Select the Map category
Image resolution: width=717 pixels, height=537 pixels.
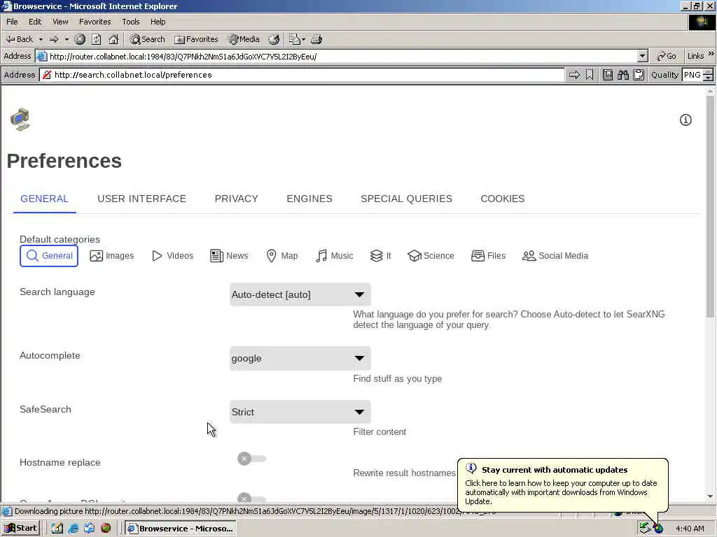282,256
